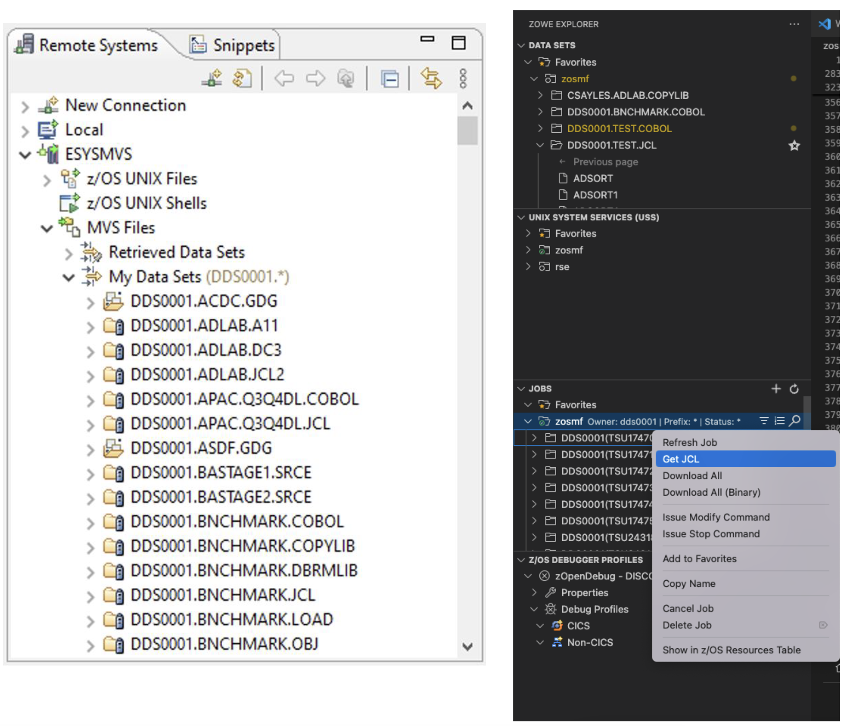Click the search icon on zosmf jobs row
The image size is (844, 726).
click(x=795, y=421)
